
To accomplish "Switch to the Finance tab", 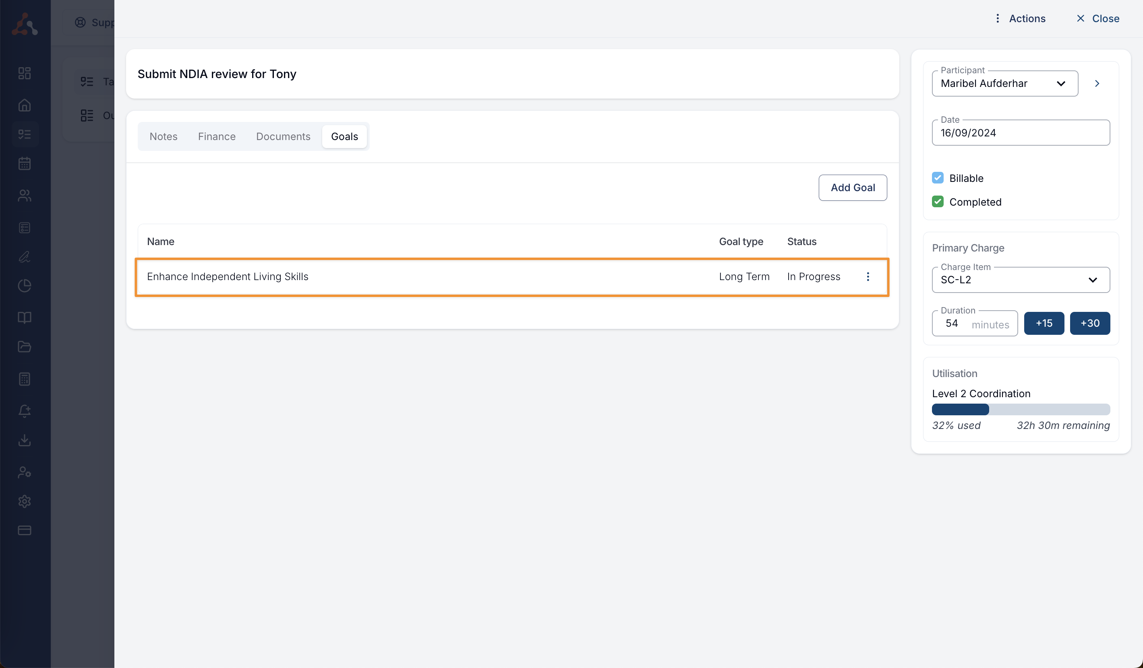I will [x=217, y=136].
